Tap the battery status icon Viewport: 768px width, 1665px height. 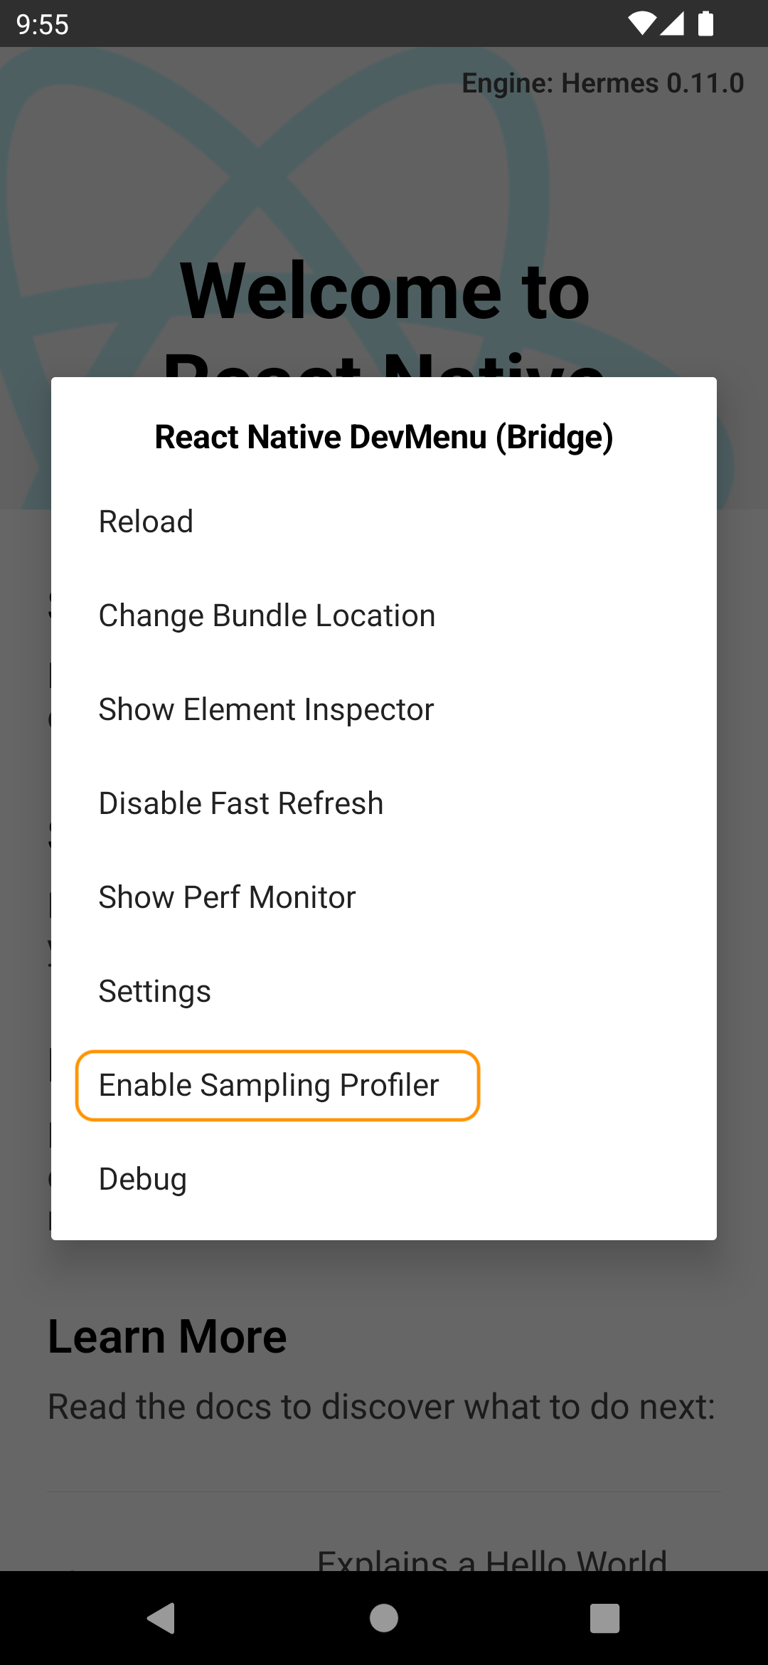tap(705, 23)
